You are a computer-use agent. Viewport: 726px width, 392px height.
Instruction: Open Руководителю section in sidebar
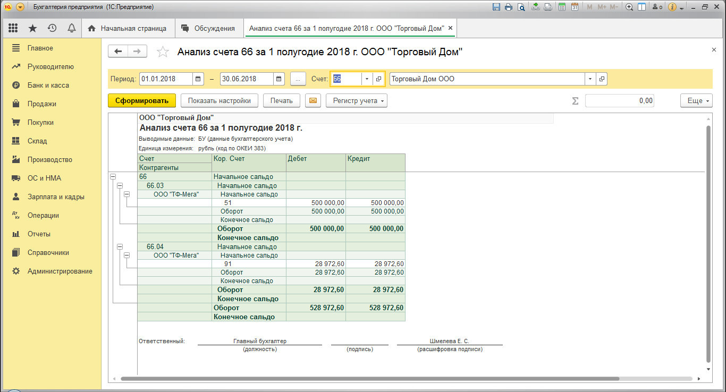click(x=52, y=66)
